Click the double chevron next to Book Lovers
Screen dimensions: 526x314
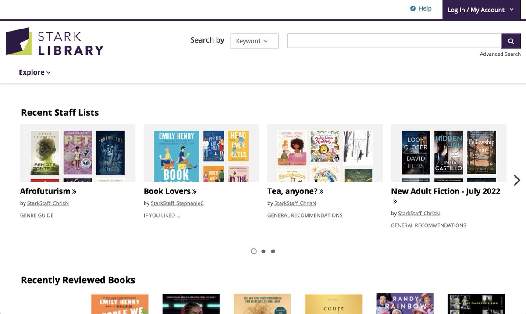point(194,192)
